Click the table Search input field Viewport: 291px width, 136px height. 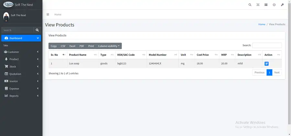pos(267,45)
